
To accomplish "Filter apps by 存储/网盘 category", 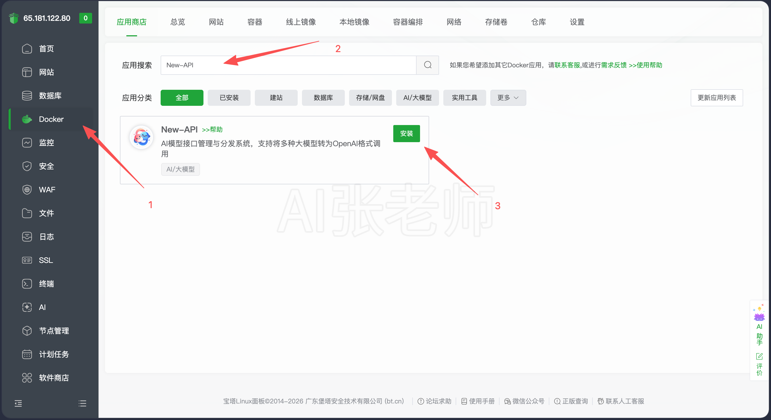I will [370, 98].
